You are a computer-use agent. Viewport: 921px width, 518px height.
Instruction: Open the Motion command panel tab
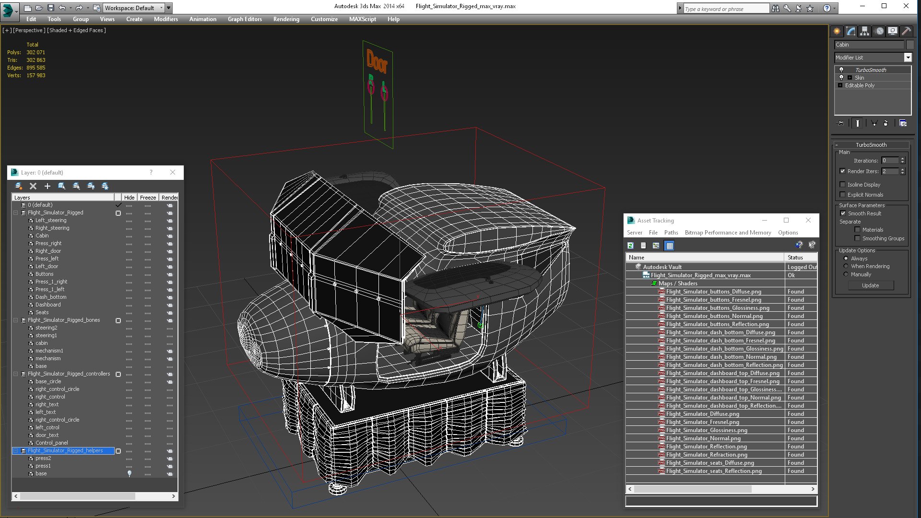(879, 31)
